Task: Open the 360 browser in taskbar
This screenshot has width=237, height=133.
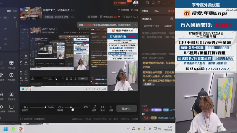Action: coord(13,129)
